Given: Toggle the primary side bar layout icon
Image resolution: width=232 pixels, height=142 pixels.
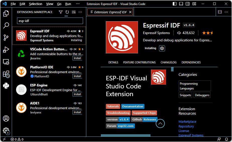Looking at the screenshot, I should coord(175,4).
